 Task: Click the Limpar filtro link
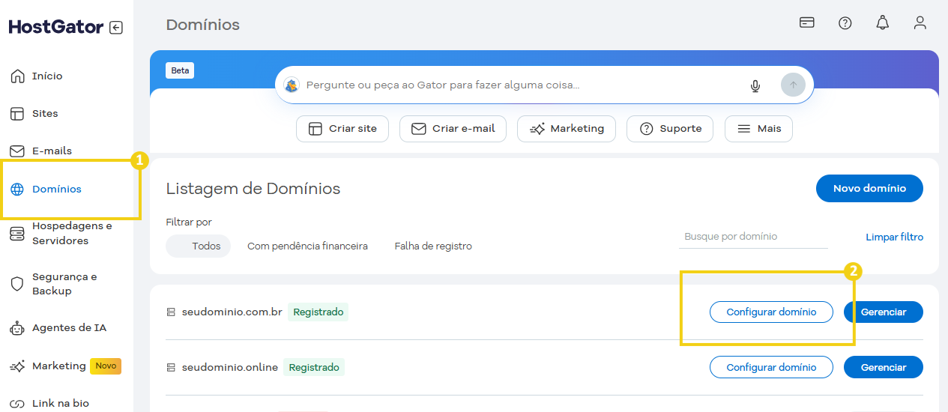point(894,237)
